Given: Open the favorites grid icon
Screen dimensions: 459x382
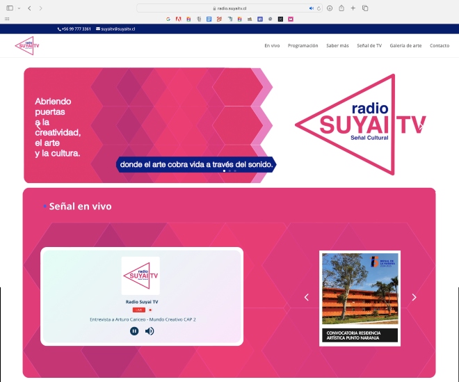Looking at the screenshot, I should pyautogui.click(x=7, y=19).
